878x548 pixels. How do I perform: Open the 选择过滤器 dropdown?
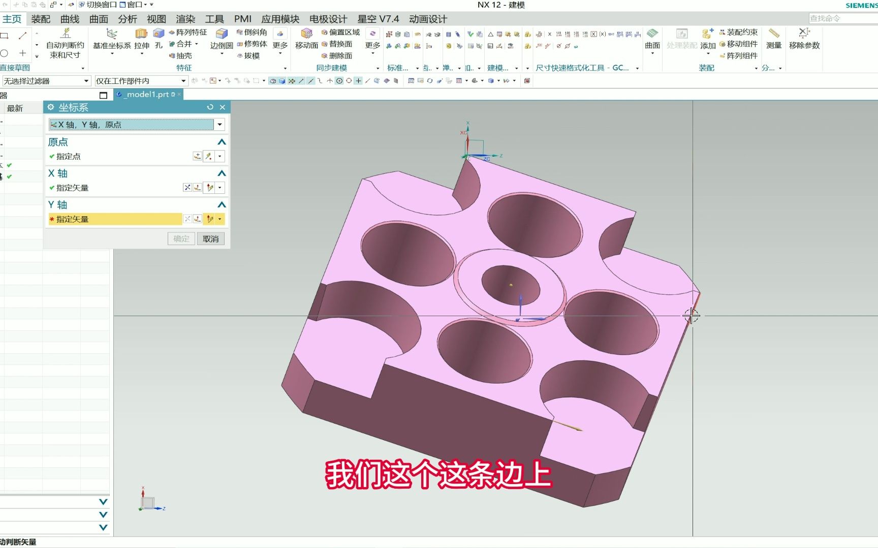point(86,80)
